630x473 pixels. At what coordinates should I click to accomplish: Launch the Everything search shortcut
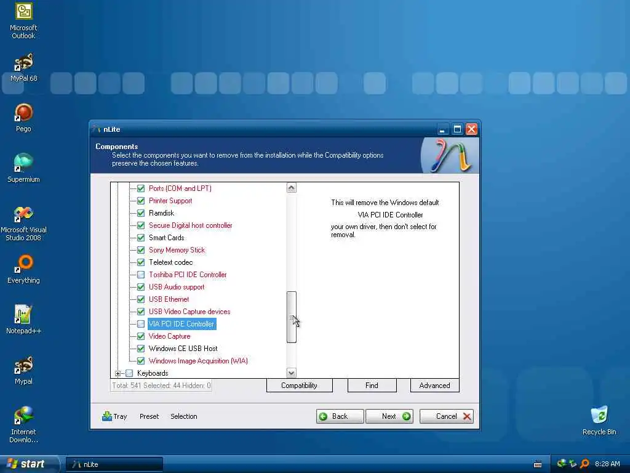[23, 269]
